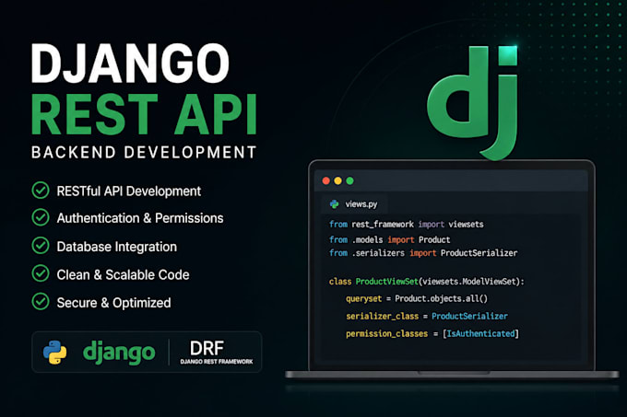Click check icon beside RESTful API Development
The width and height of the screenshot is (627, 417).
[41, 191]
